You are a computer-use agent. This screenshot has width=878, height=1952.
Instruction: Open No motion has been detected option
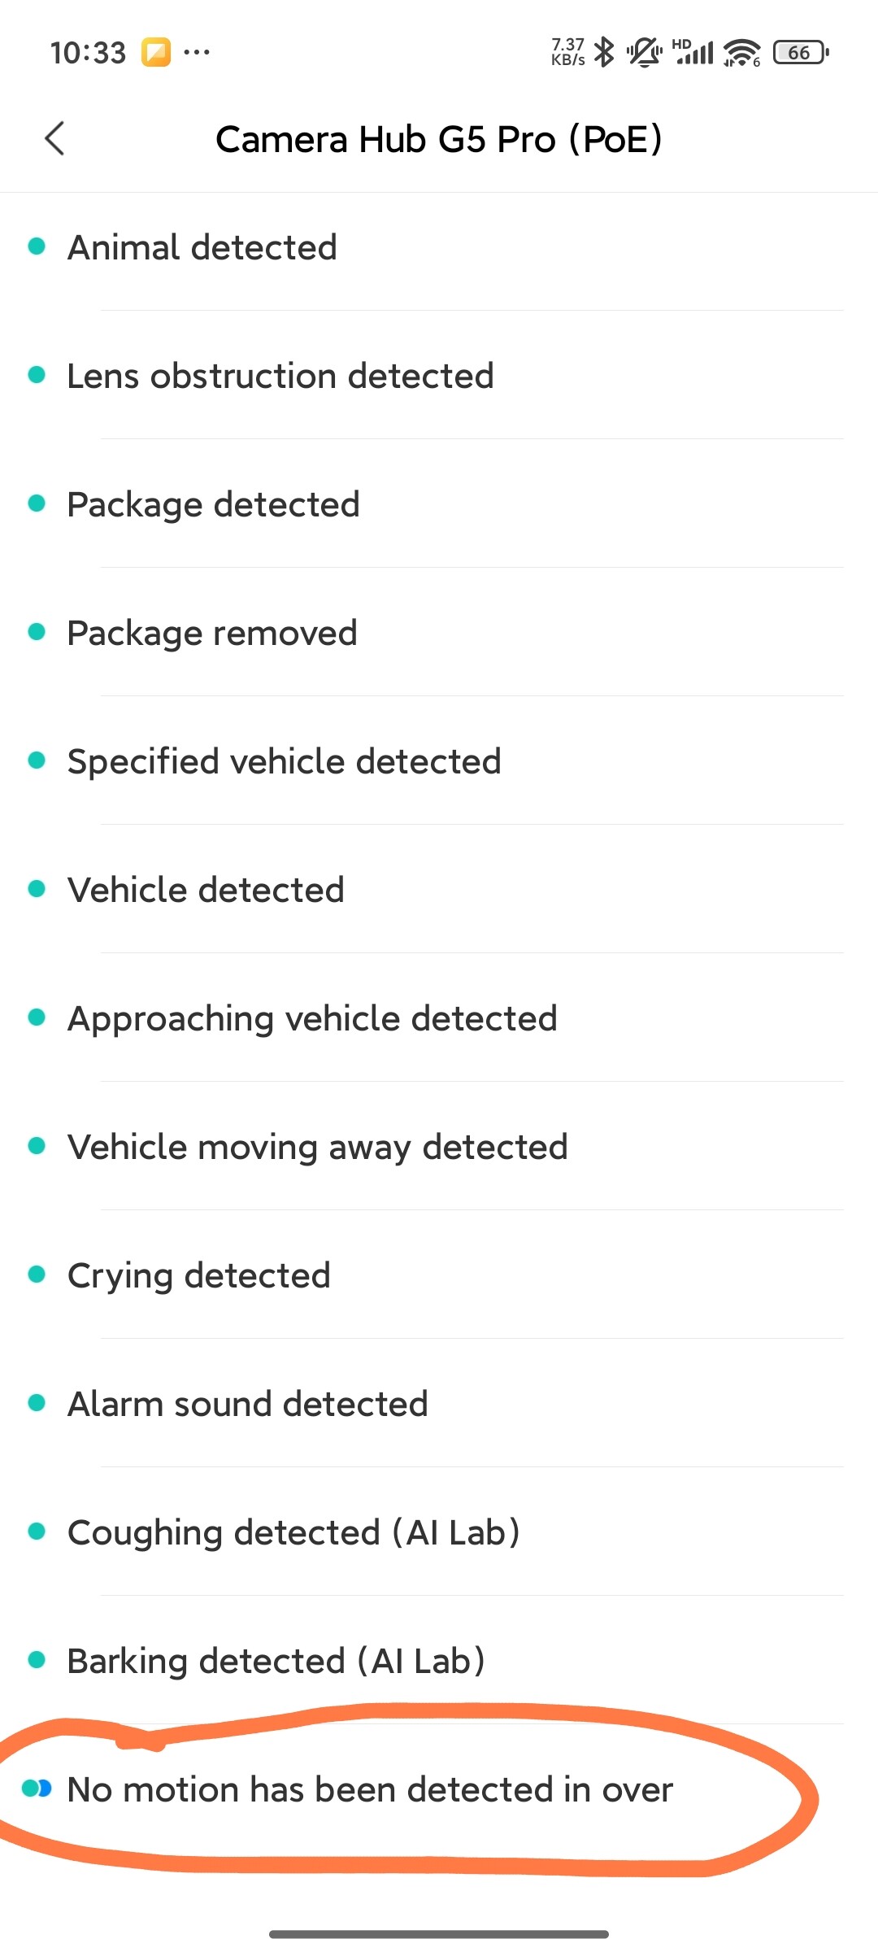click(x=370, y=1789)
